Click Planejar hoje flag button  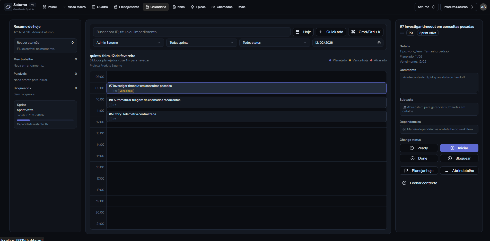(418, 171)
